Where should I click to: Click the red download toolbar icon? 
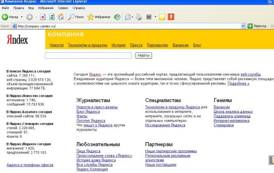pos(171,17)
